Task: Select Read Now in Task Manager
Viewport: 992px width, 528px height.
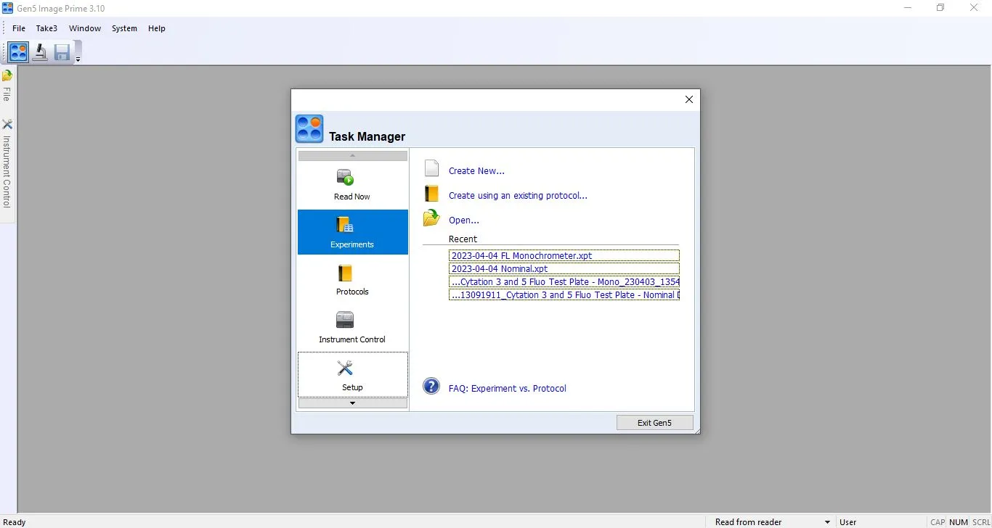Action: tap(352, 185)
